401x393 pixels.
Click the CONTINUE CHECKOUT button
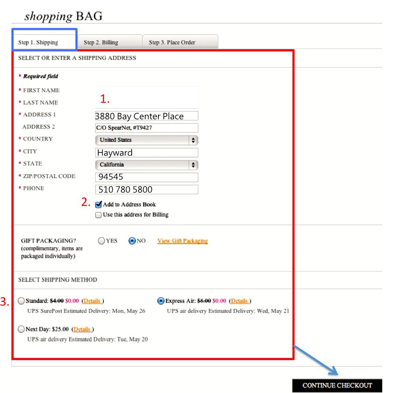tap(337, 386)
